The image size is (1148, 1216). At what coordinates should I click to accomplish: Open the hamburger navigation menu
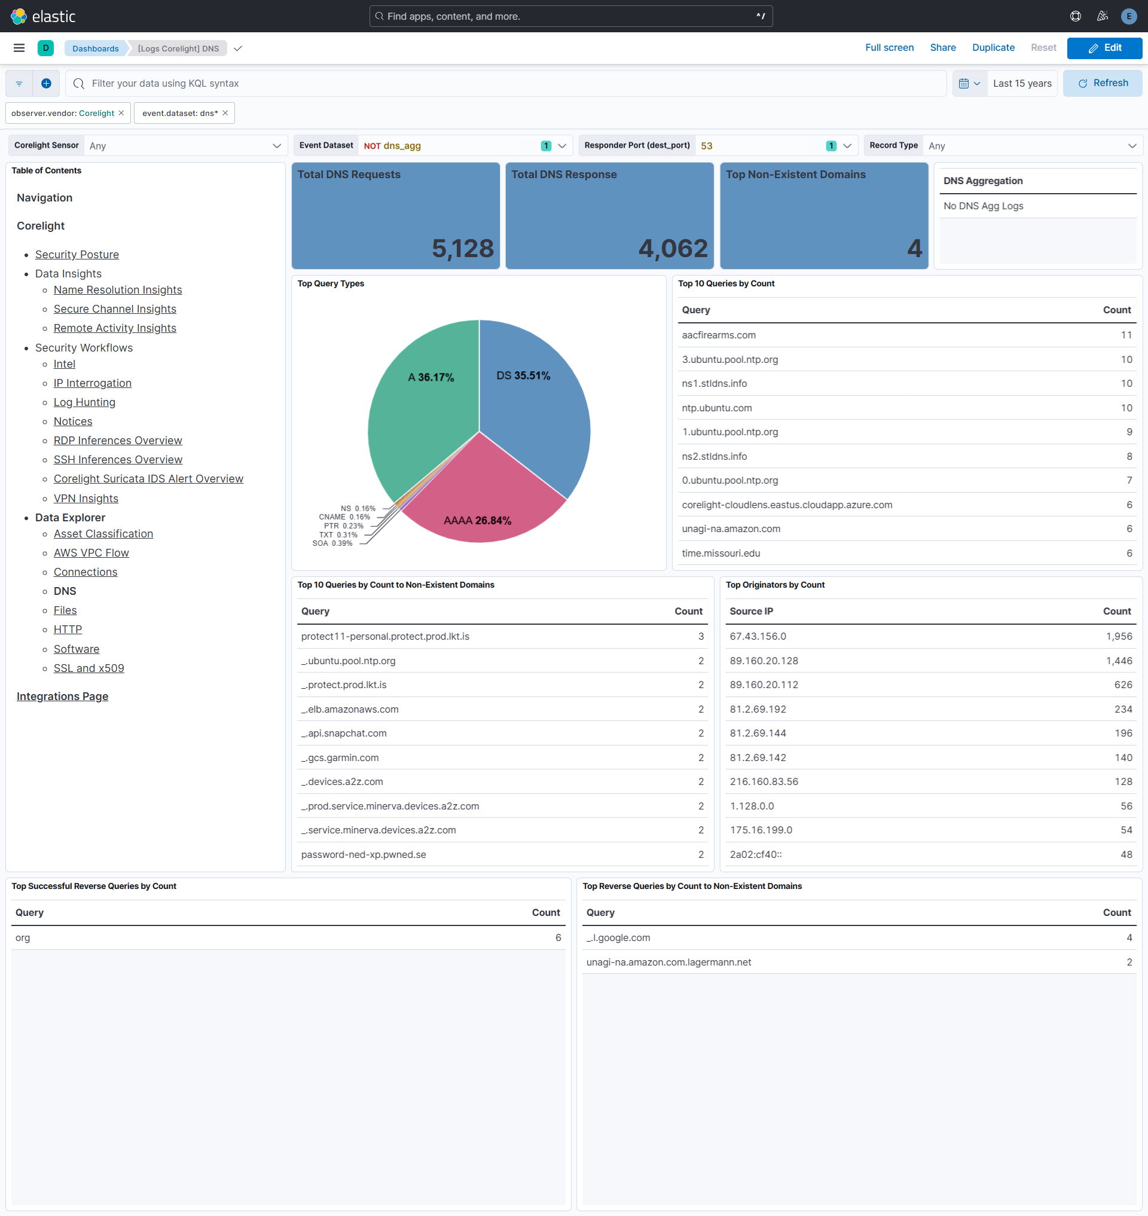coord(19,48)
